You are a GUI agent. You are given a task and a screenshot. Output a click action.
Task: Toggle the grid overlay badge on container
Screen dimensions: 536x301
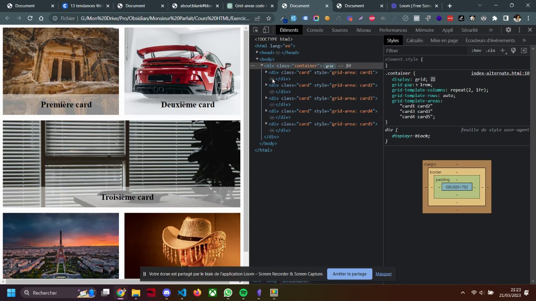tap(330, 66)
